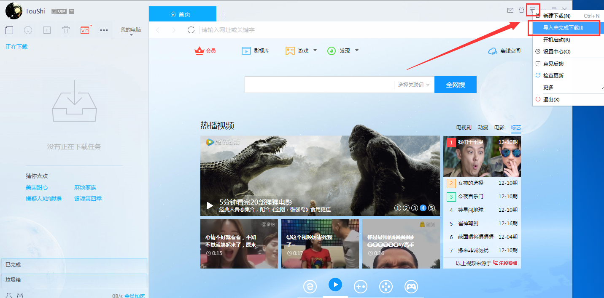Screen dimensions: 604x298
Task: Click the delete task trash icon
Action: coord(66,30)
